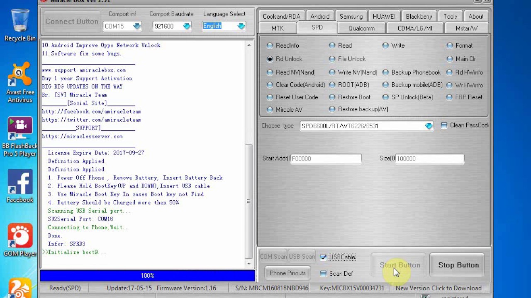
Task: Open the CDMA/LG/MI tab
Action: click(x=415, y=28)
